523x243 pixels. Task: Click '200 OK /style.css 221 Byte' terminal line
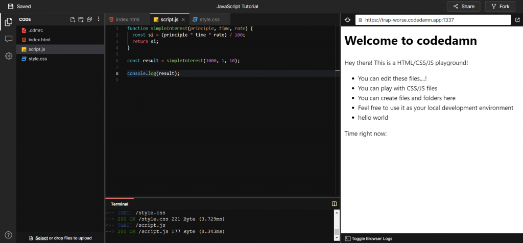pyautogui.click(x=165, y=219)
